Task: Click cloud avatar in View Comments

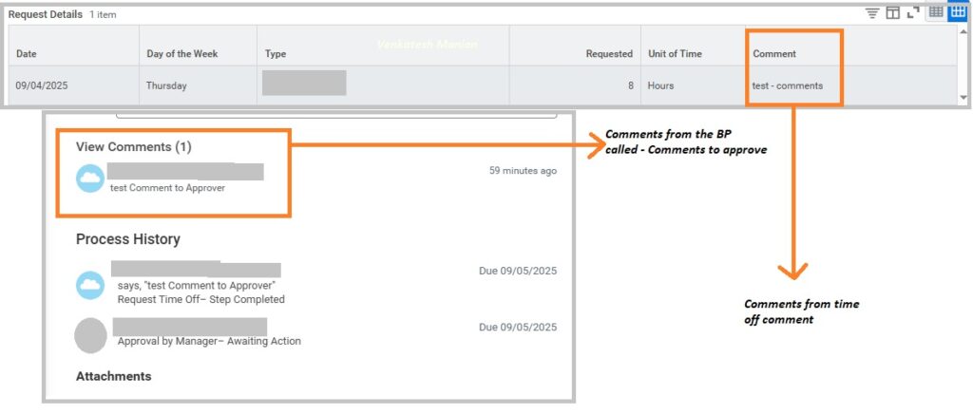Action: tap(90, 179)
